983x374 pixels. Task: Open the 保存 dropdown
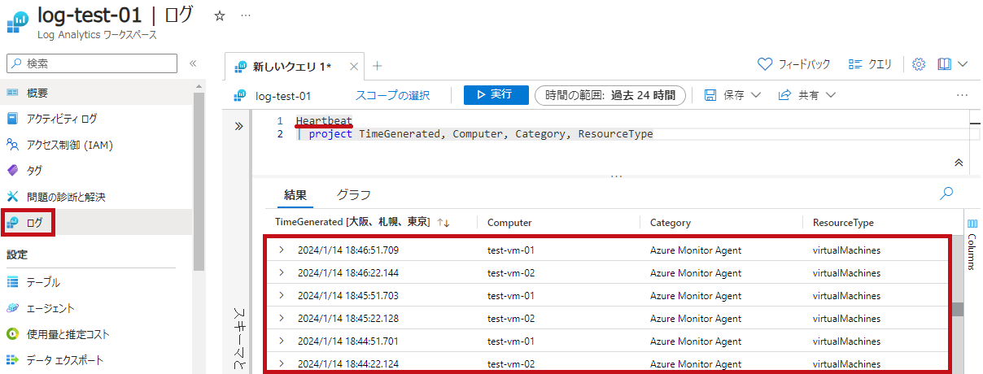tap(732, 95)
